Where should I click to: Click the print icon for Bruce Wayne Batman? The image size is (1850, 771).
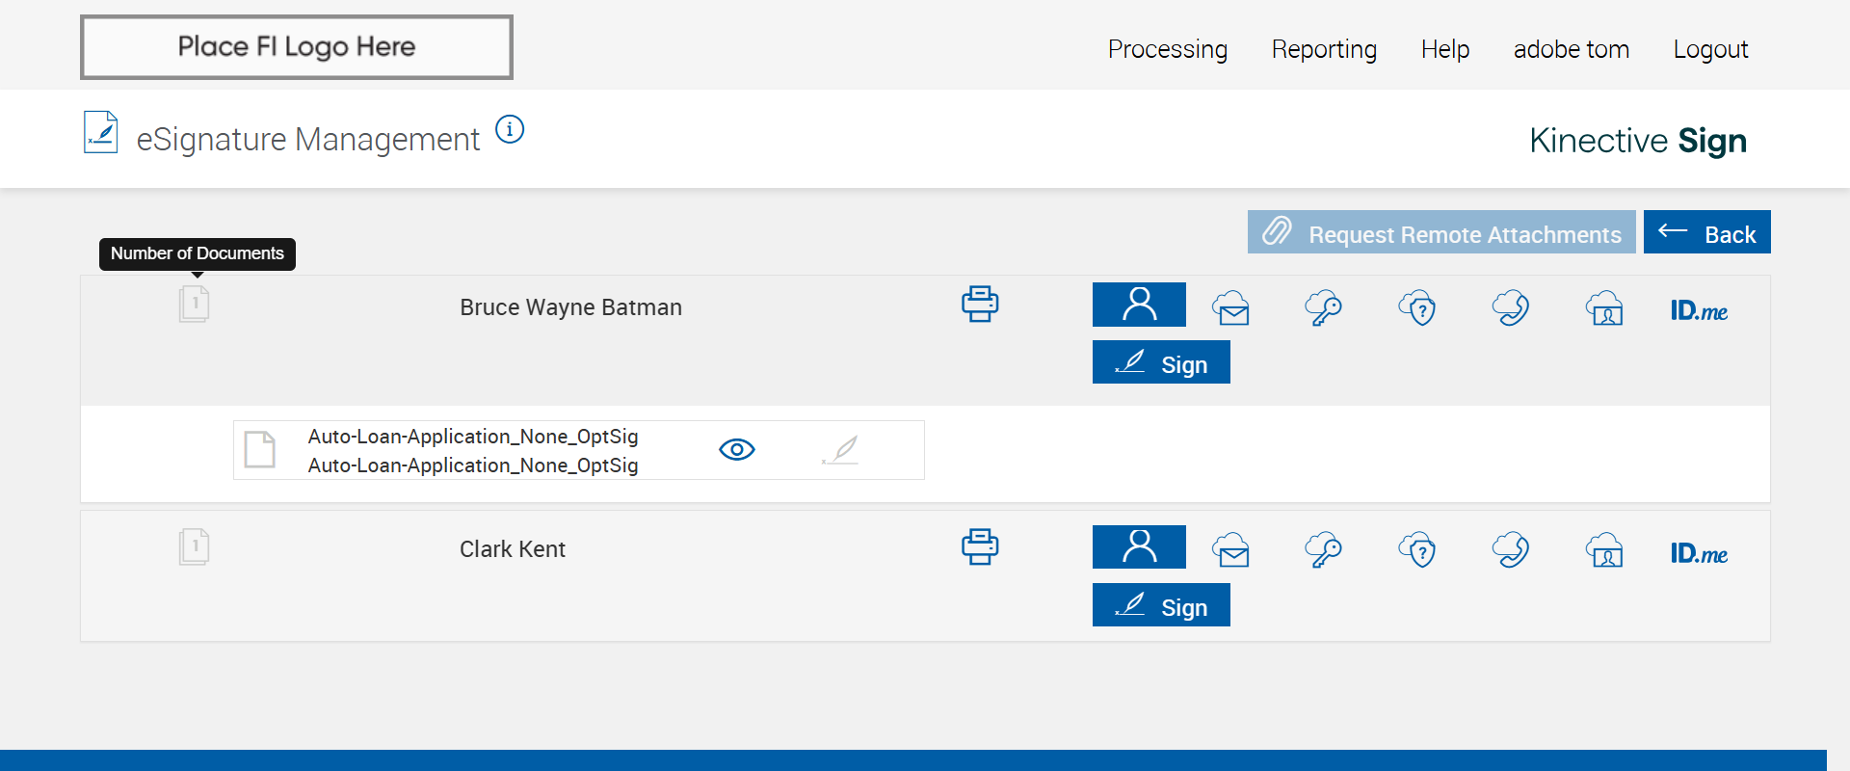click(x=980, y=305)
